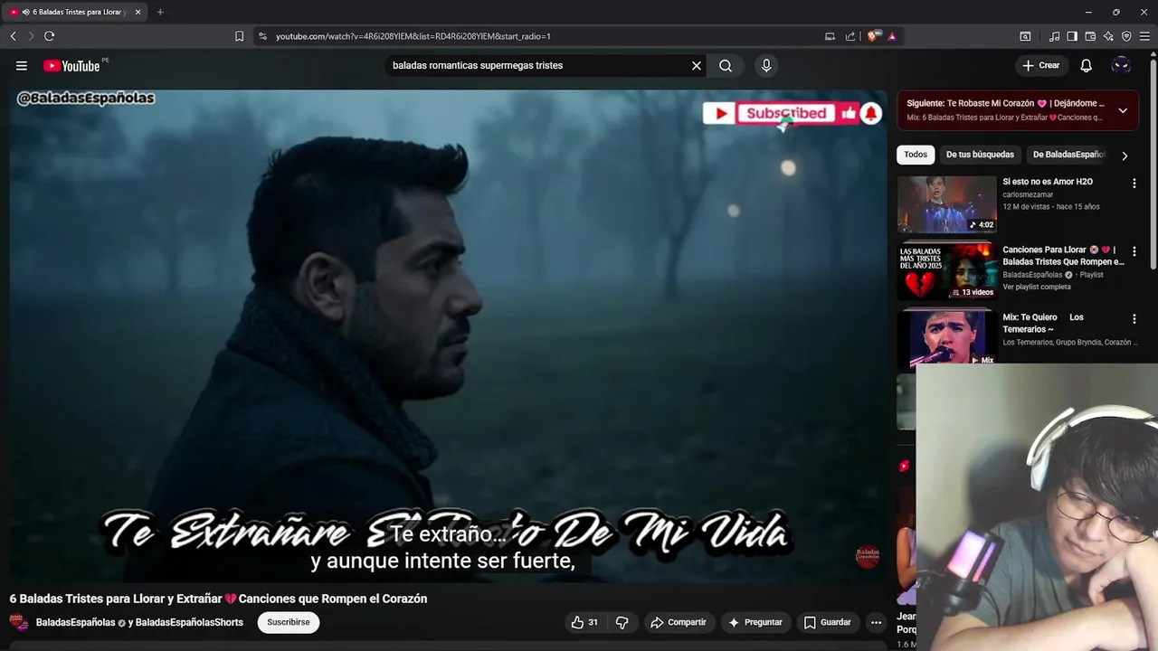Subscribe with the Suscribirse button
1158x651 pixels.
tap(288, 622)
